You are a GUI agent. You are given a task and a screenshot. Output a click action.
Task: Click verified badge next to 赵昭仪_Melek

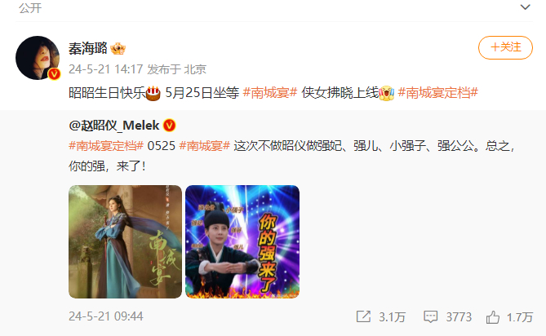[x=169, y=126]
